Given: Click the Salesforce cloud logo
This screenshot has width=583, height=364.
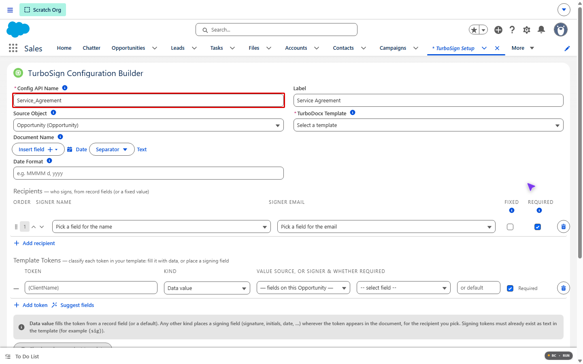Looking at the screenshot, I should coord(18,30).
